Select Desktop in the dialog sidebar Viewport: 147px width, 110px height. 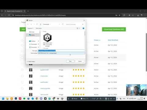tap(32, 41)
